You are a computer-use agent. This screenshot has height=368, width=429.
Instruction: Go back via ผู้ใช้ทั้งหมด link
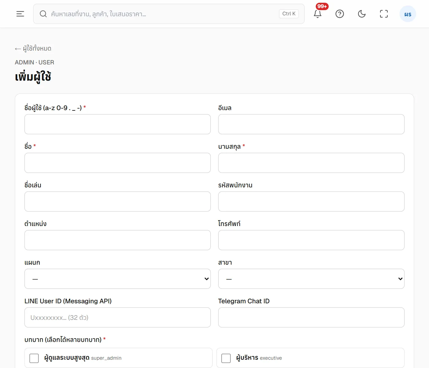[x=33, y=48]
